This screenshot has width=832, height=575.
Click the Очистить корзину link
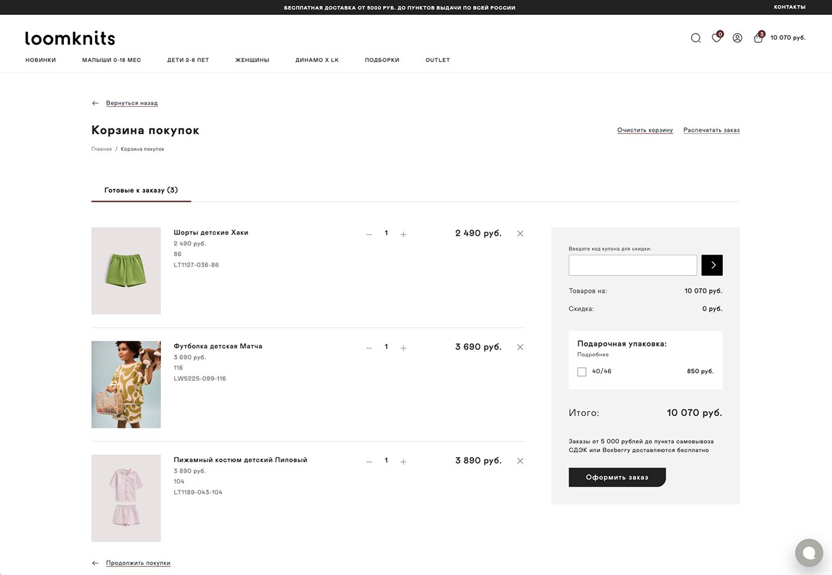644,130
